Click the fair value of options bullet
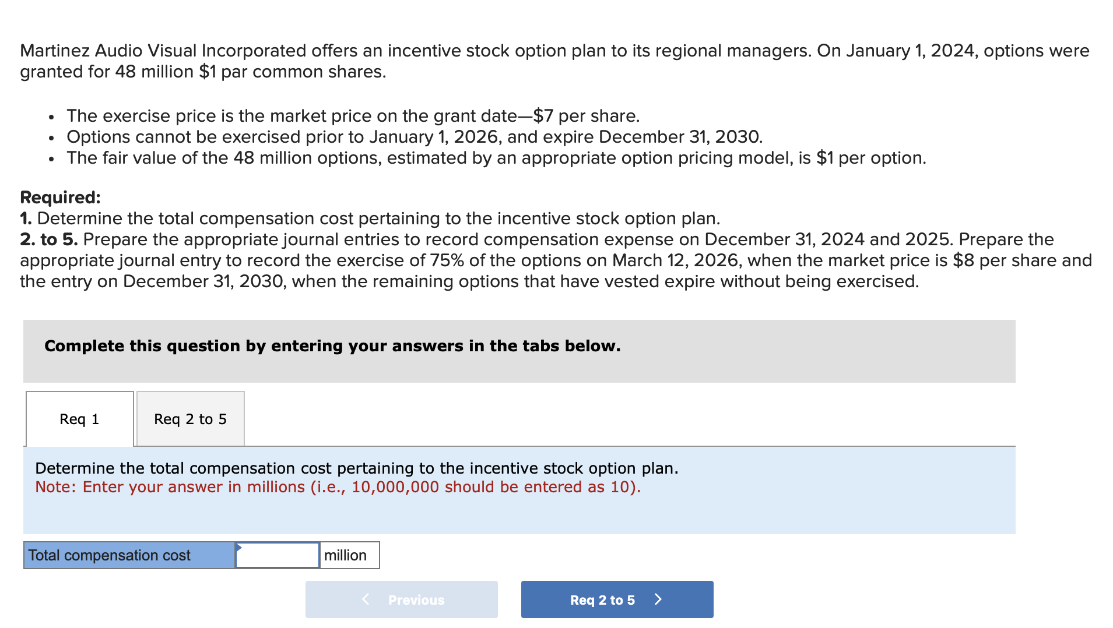 (496, 158)
